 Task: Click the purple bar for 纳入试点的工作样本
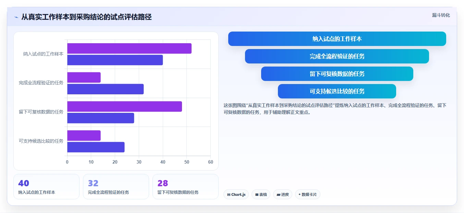click(x=129, y=48)
